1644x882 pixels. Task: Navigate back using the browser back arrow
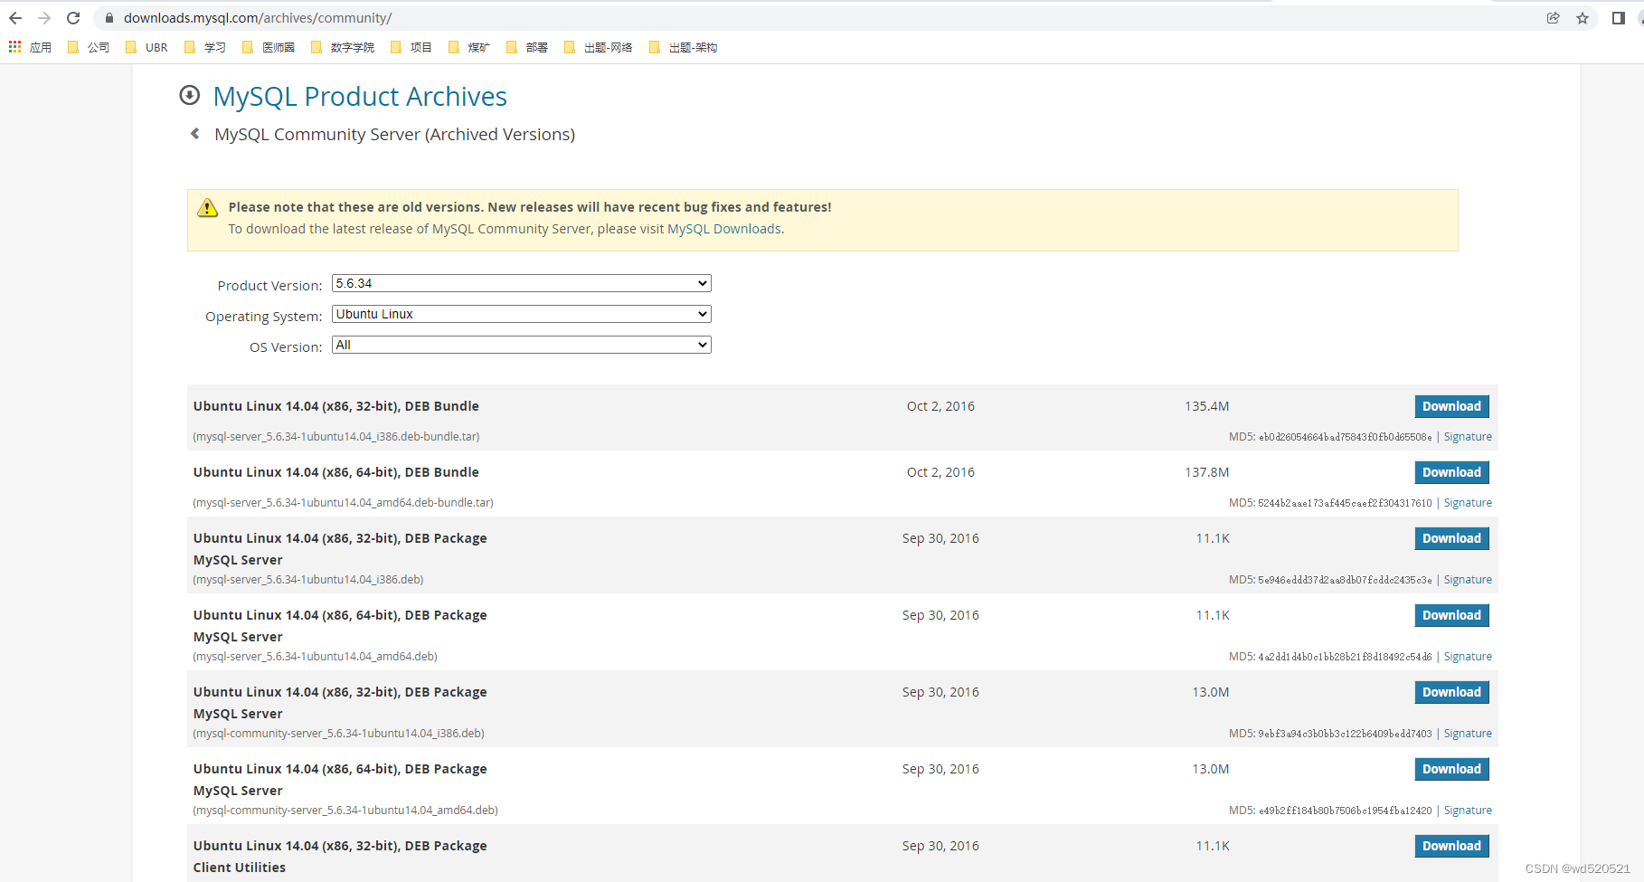click(x=15, y=17)
